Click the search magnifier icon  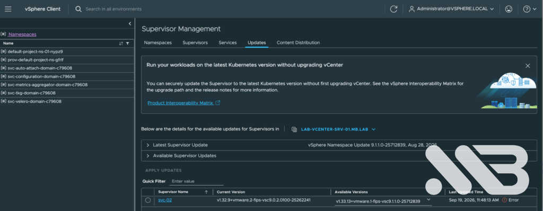pyautogui.click(x=78, y=9)
